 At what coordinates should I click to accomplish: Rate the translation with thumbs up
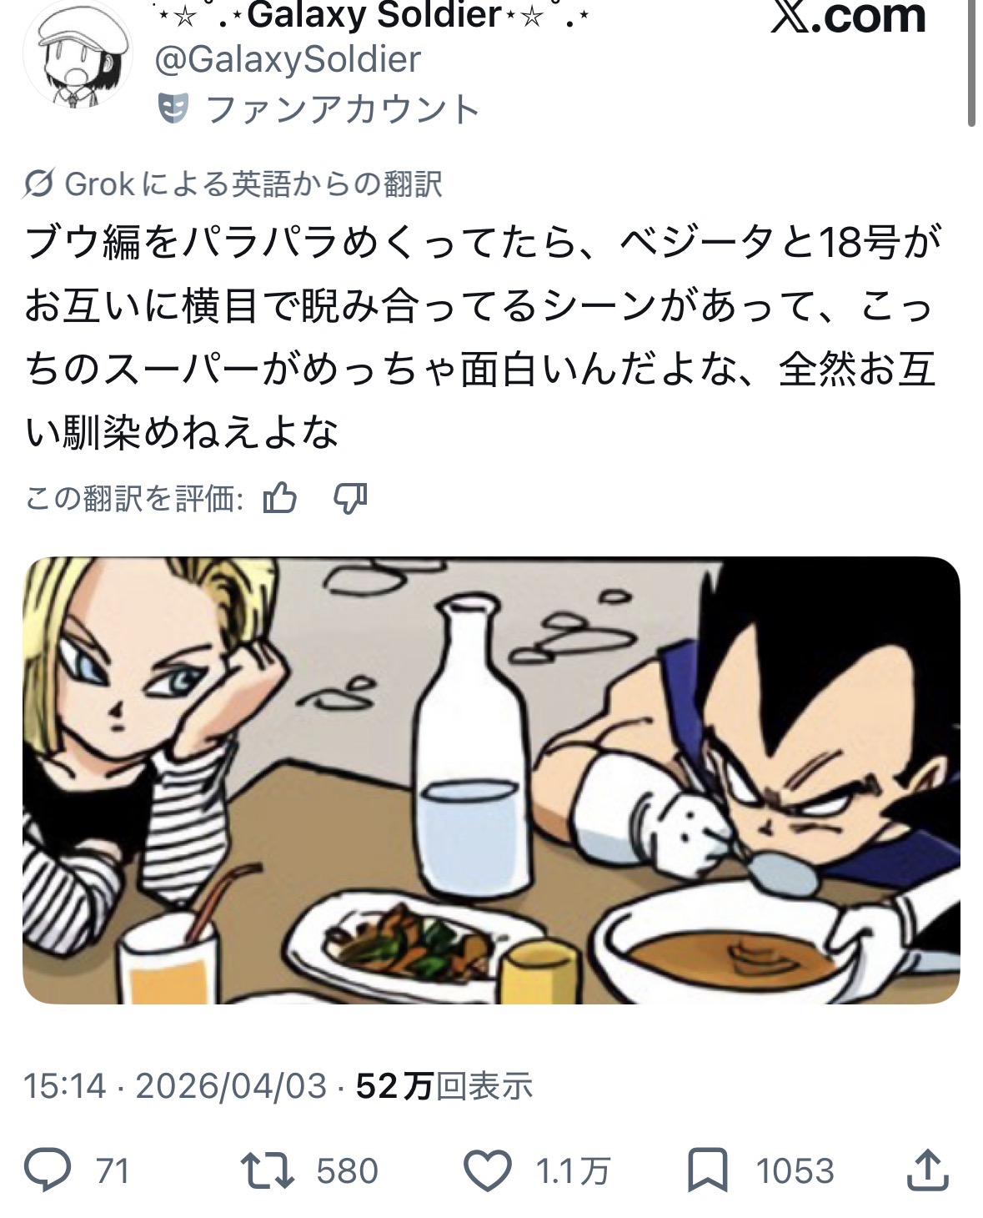click(x=279, y=498)
